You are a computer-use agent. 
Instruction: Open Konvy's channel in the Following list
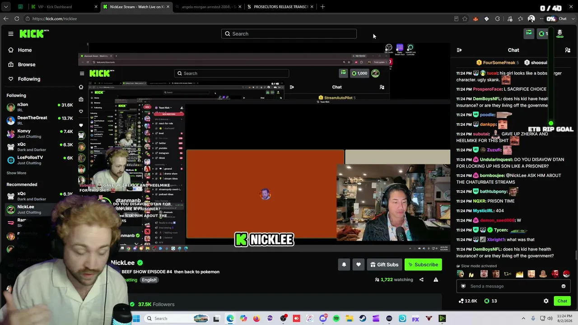point(40,133)
